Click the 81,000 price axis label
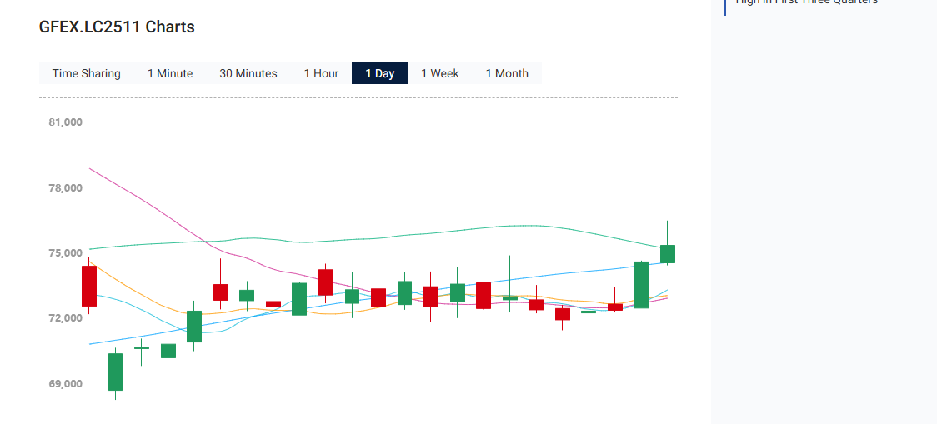937x424 pixels. point(66,122)
